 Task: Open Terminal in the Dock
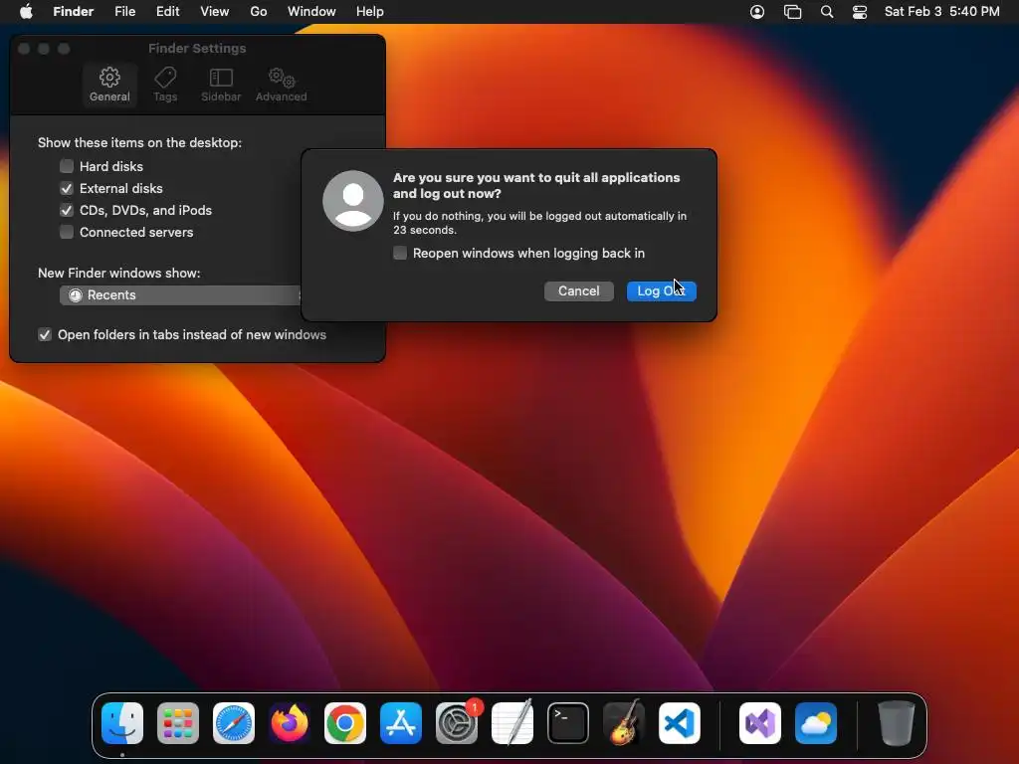point(568,723)
